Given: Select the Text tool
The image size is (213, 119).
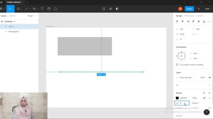Looking at the screenshot, I should 42,9.
